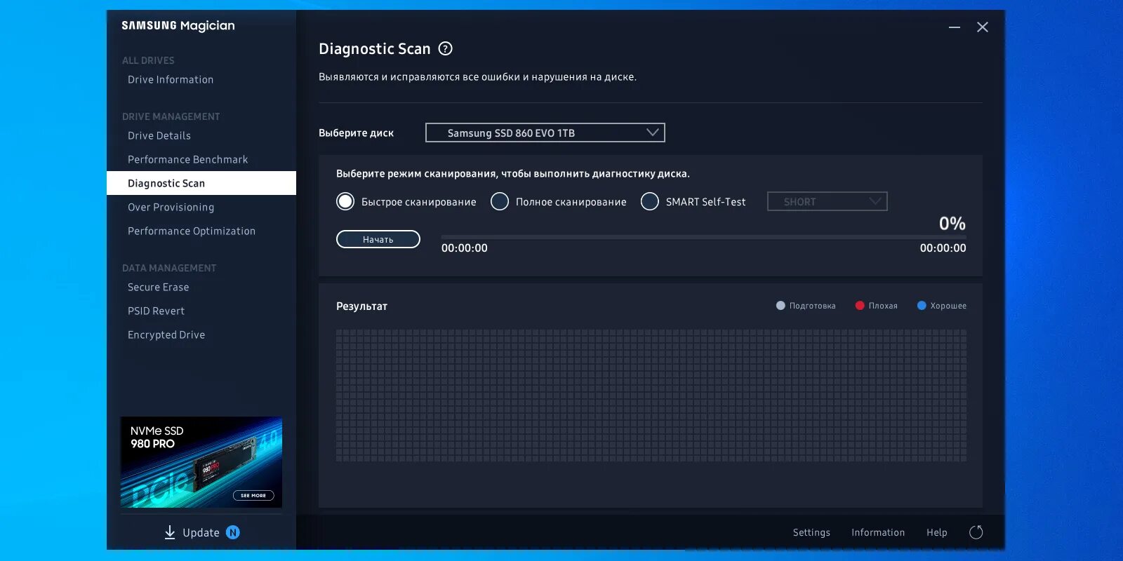Open Over Provisioning page
The width and height of the screenshot is (1123, 561).
coord(171,207)
